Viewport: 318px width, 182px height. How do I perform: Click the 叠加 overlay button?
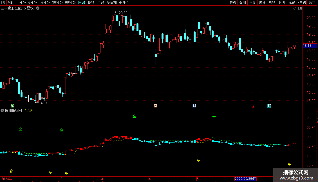point(242,3)
